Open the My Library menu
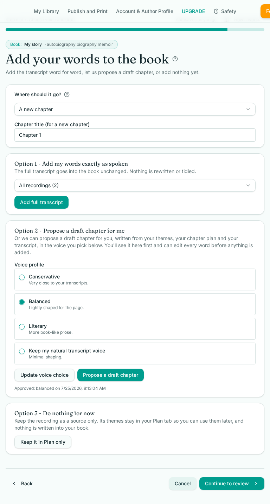The image size is (270, 504). pyautogui.click(x=46, y=11)
